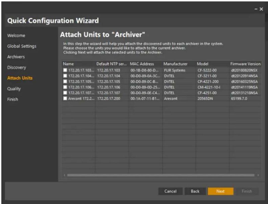Sort by the Model column header
The image size is (268, 204).
tap(212, 64)
